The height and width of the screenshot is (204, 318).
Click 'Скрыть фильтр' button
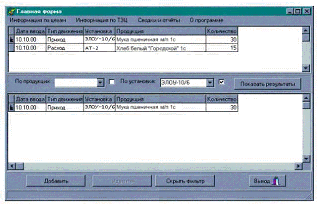(x=184, y=180)
